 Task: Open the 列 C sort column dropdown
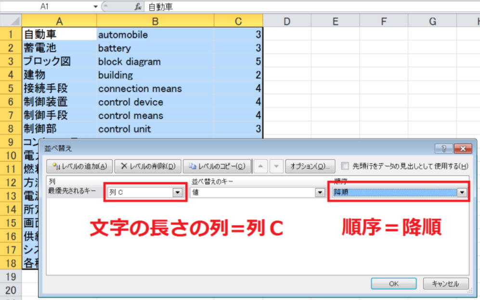pyautogui.click(x=178, y=192)
